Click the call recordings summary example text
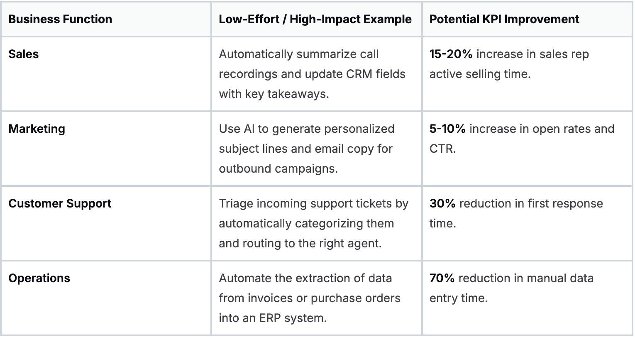635x337 pixels. [312, 74]
